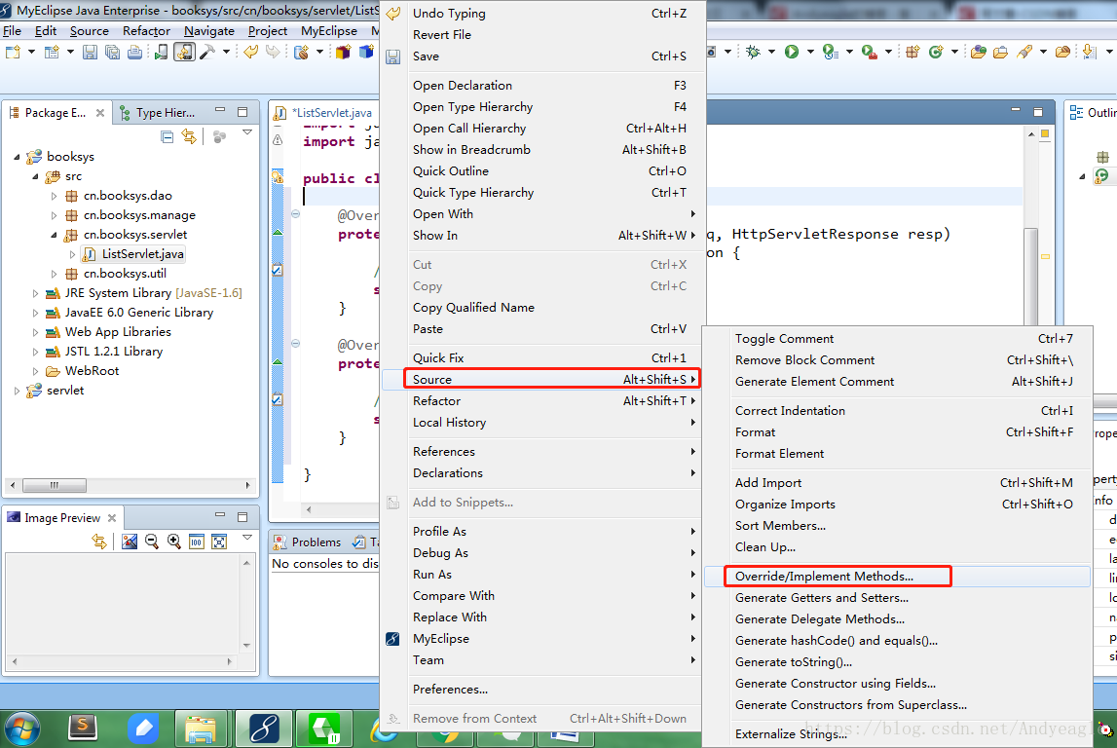This screenshot has height=748, width=1117.
Task: Click the New wizard toolbar icon
Action: [13, 52]
